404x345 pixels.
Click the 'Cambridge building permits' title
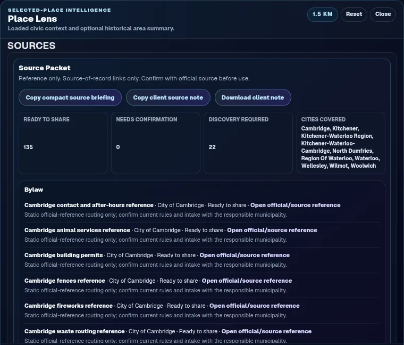coord(64,255)
